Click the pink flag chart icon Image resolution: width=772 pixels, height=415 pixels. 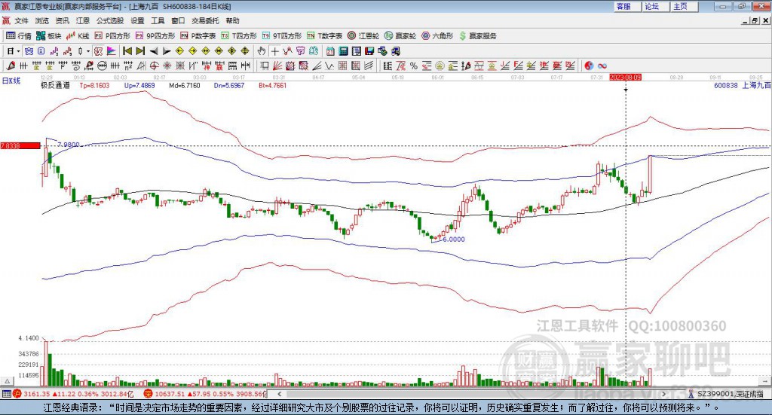coord(112,51)
